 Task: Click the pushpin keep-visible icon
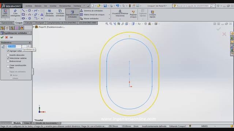tap(11, 37)
